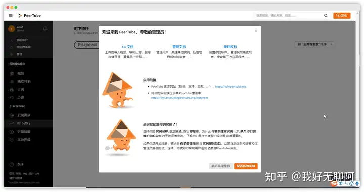Image resolution: width=364 pixels, height=192 pixels.
Task: Open 近期新增 in sidebar
Action: [x=24, y=132]
